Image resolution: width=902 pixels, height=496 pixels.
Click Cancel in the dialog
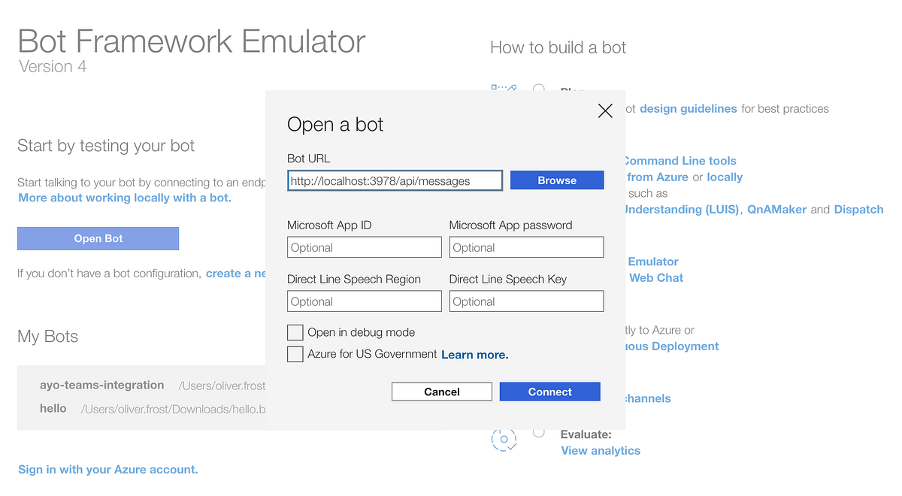coord(441,392)
